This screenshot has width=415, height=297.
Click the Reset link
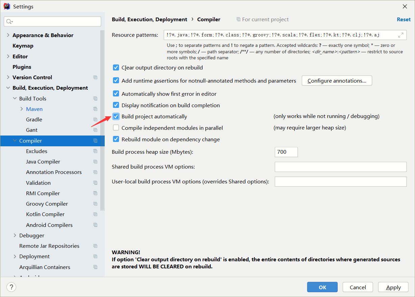tap(404, 20)
